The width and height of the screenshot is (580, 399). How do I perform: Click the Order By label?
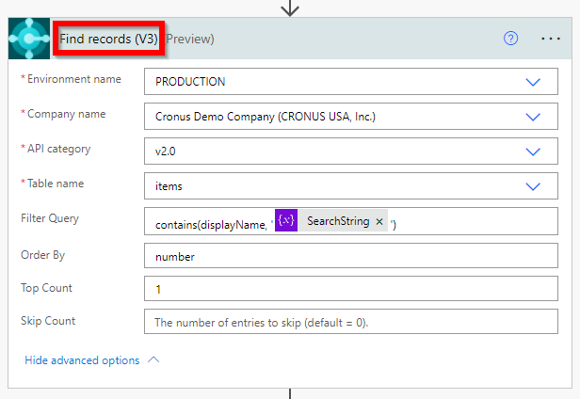coord(43,255)
